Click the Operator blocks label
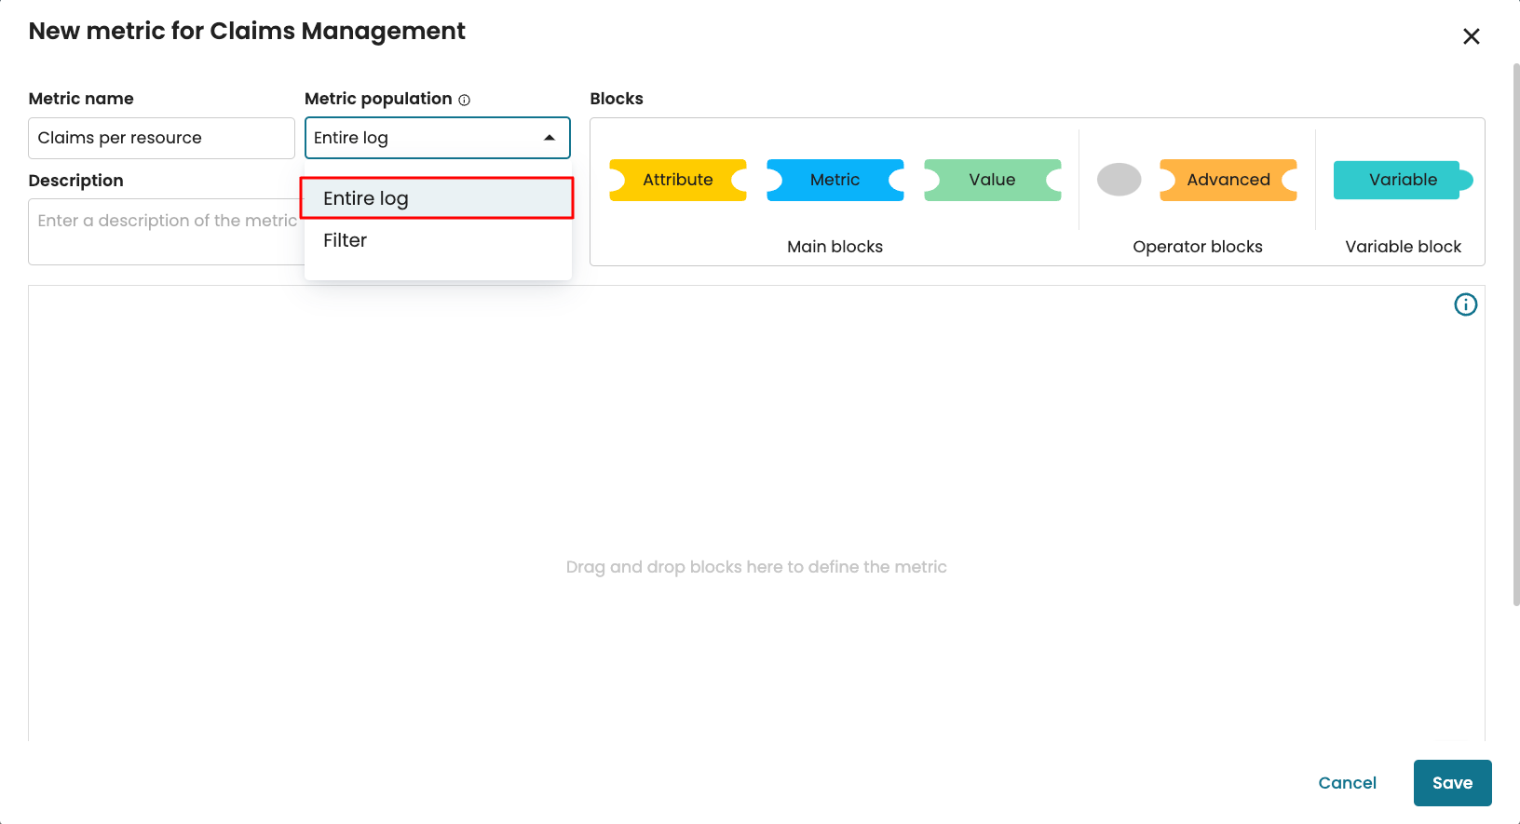 tap(1197, 247)
